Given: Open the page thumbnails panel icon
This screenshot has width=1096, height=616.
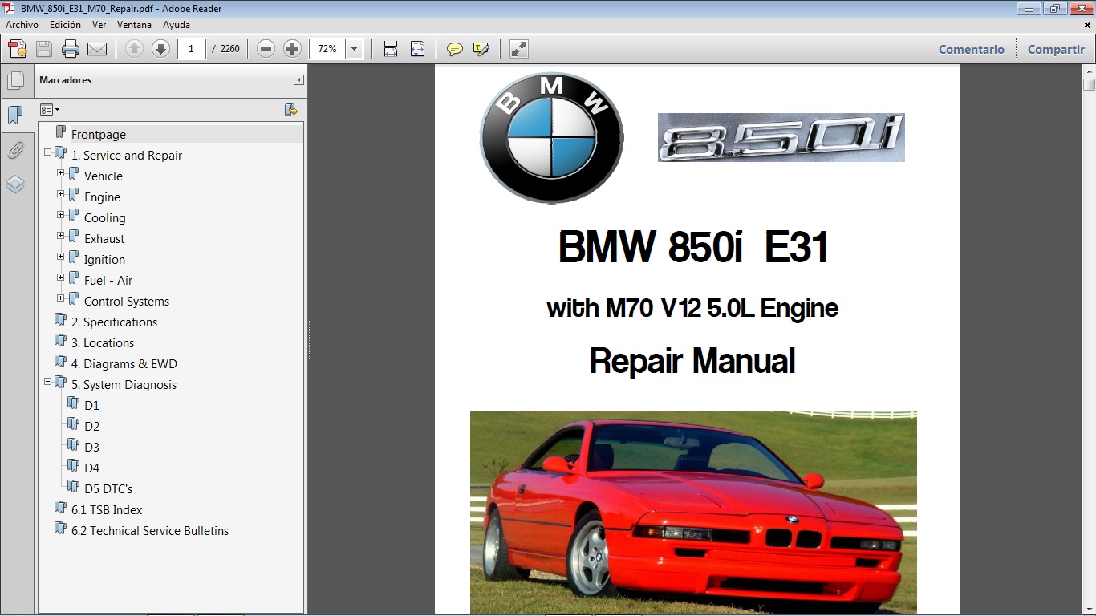Looking at the screenshot, I should click(15, 80).
